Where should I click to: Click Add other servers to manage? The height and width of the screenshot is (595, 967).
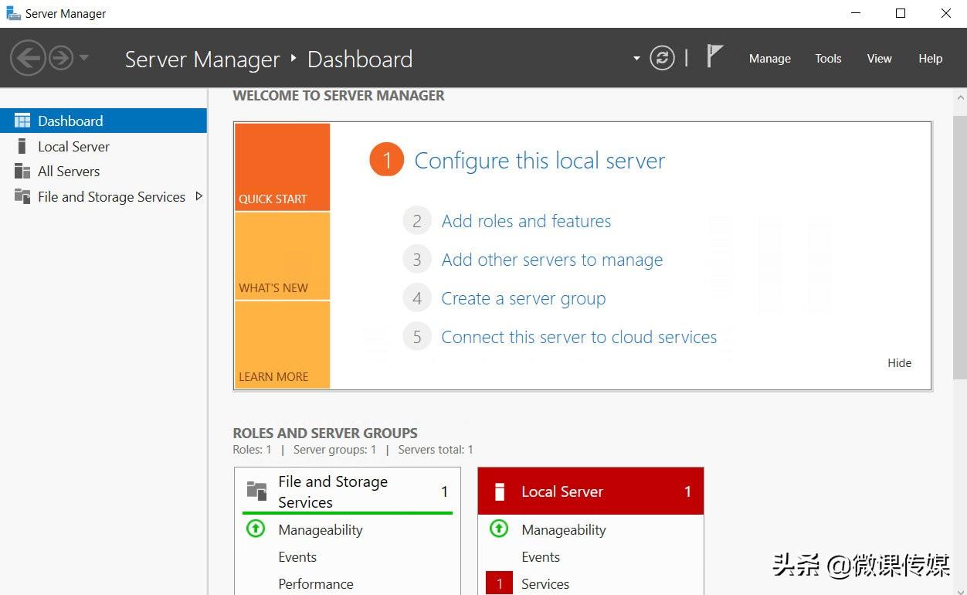(x=552, y=260)
